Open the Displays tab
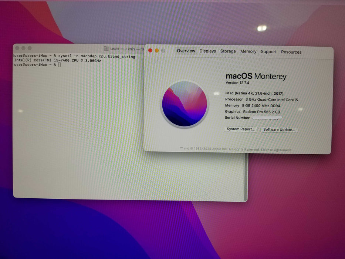The width and height of the screenshot is (345, 259). coord(207,51)
